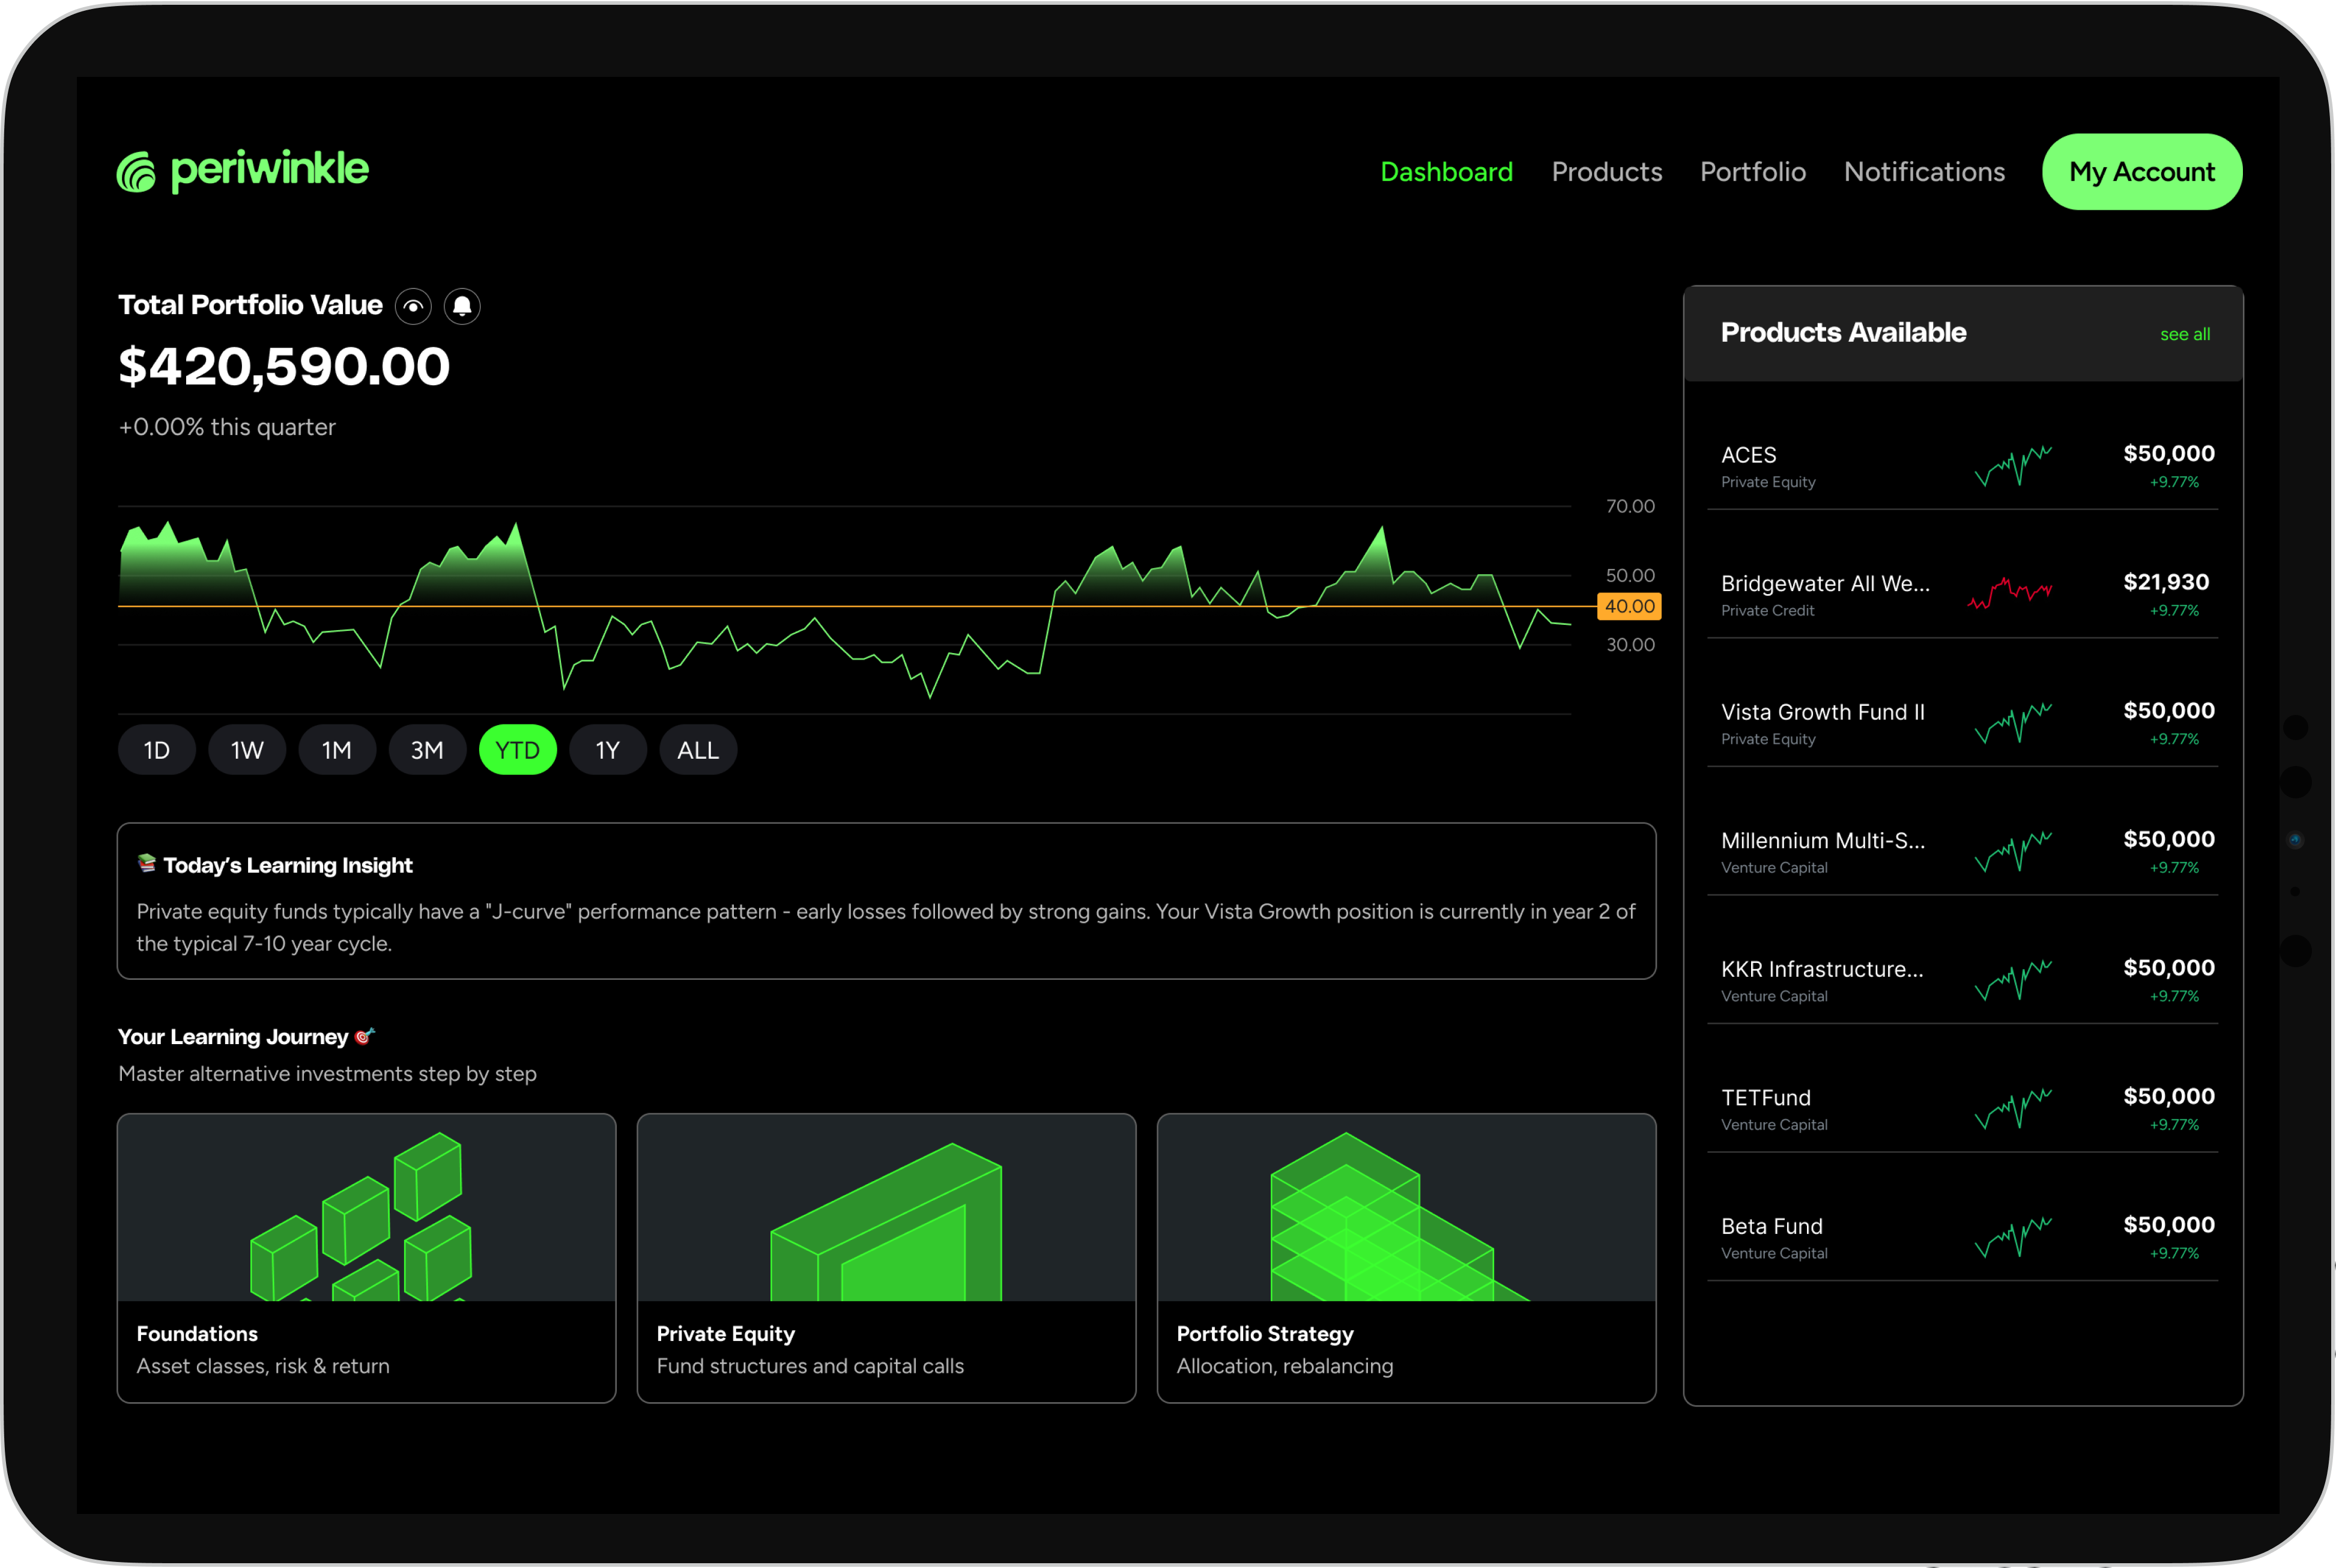Viewport: 2336px width, 1568px height.
Task: Click the orange 40.00 price marker
Action: (1629, 606)
